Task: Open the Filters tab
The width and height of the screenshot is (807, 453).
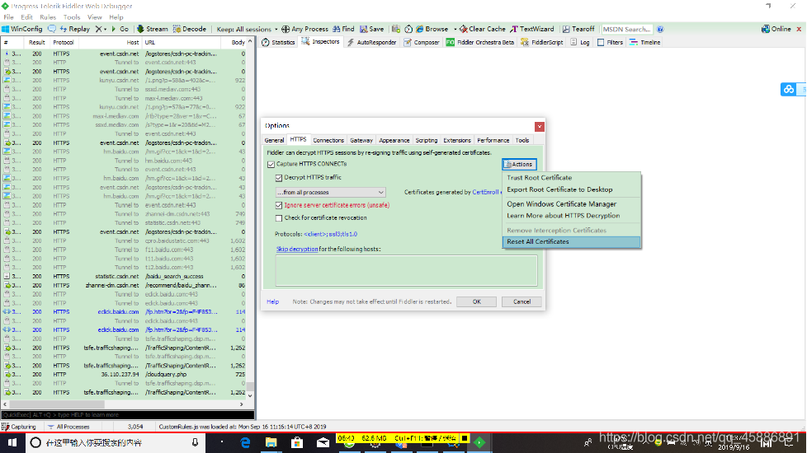Action: click(610, 43)
